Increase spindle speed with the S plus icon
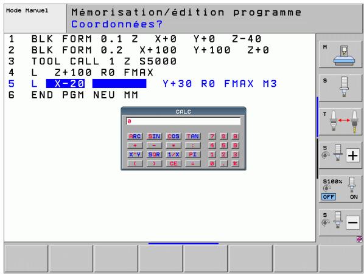364x274 pixels. coord(340,155)
